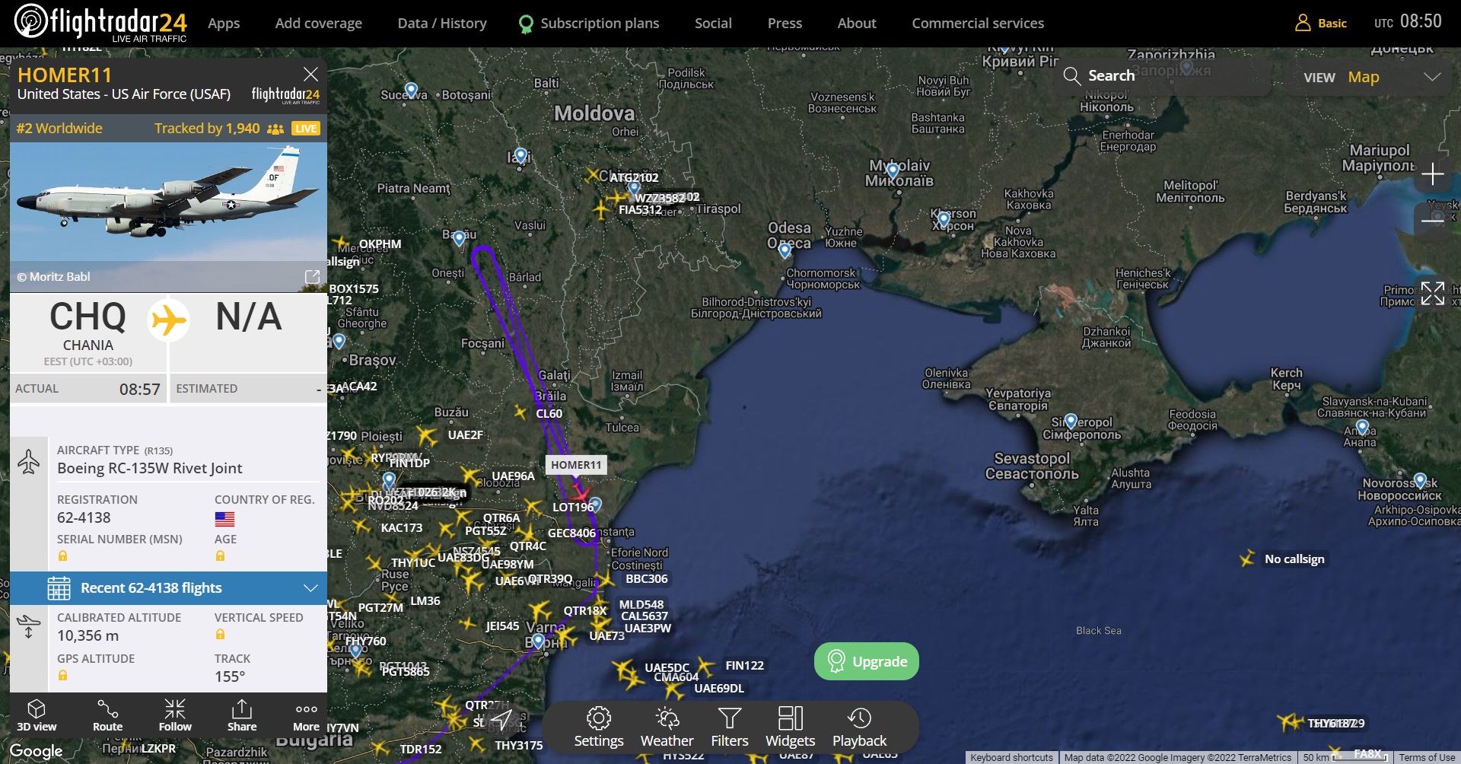Follow the HOMER11 aircraft
1461x764 pixels.
[x=175, y=716]
